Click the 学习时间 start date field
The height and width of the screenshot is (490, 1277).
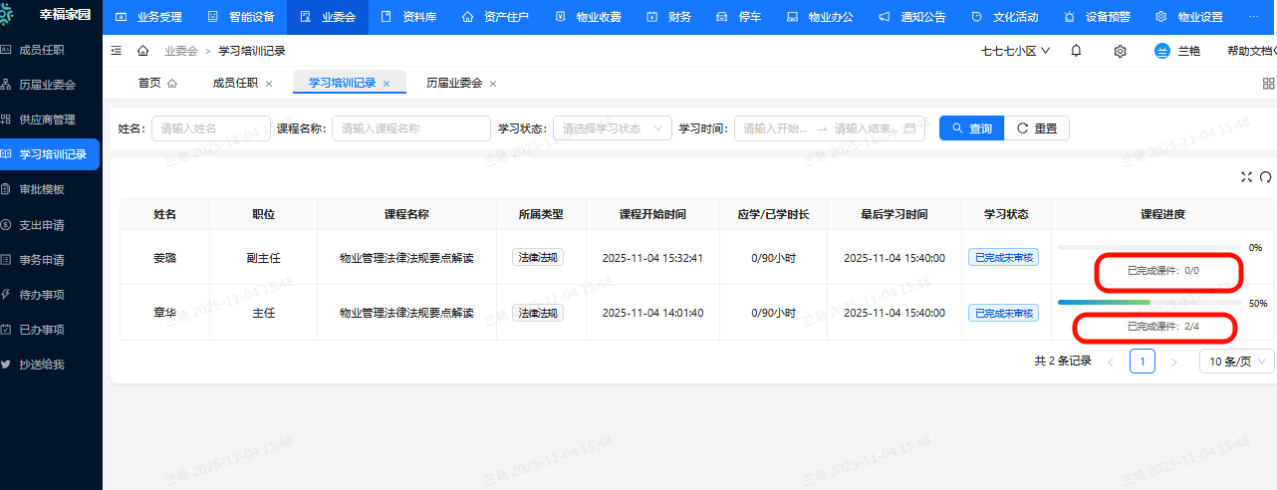[x=776, y=127]
